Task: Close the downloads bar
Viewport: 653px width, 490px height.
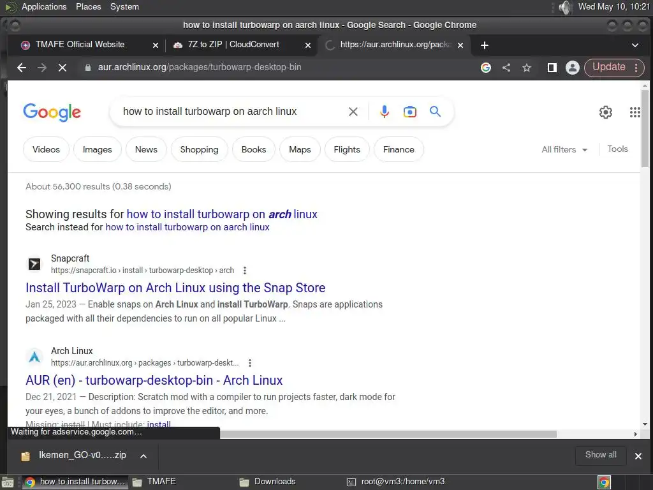Action: click(638, 456)
